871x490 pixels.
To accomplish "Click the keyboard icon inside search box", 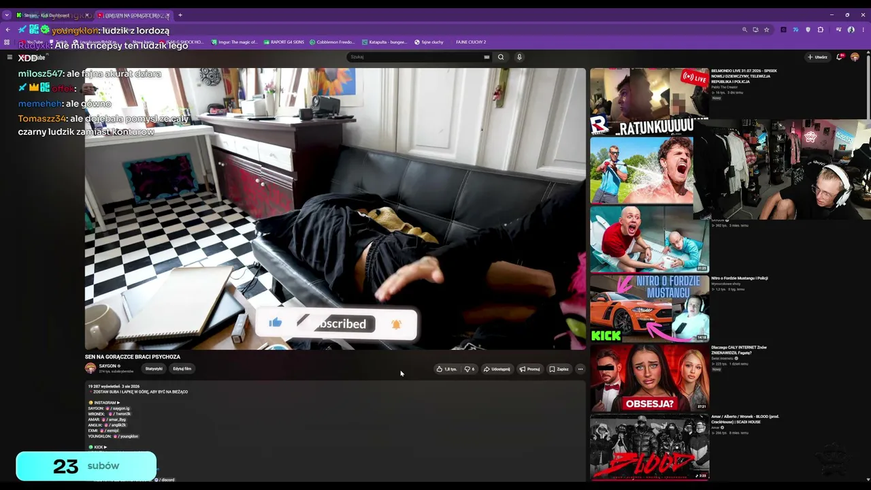I will (x=487, y=57).
